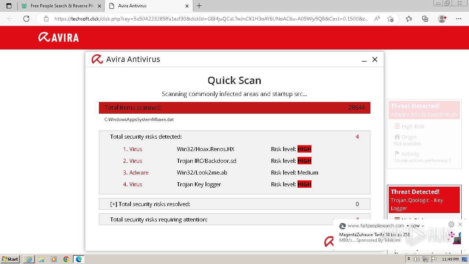Switch to the Avira Antivirus tab
Viewport: 469px width, 264px height.
(x=148, y=6)
